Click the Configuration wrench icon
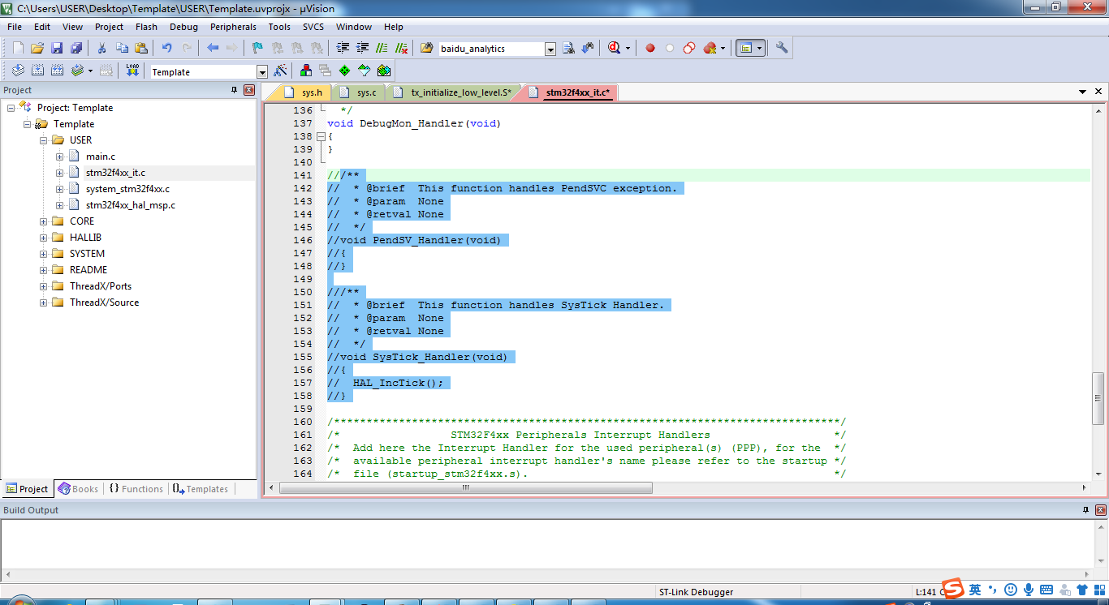 tap(782, 49)
